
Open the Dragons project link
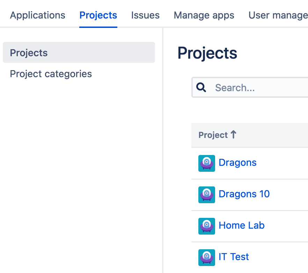(237, 163)
